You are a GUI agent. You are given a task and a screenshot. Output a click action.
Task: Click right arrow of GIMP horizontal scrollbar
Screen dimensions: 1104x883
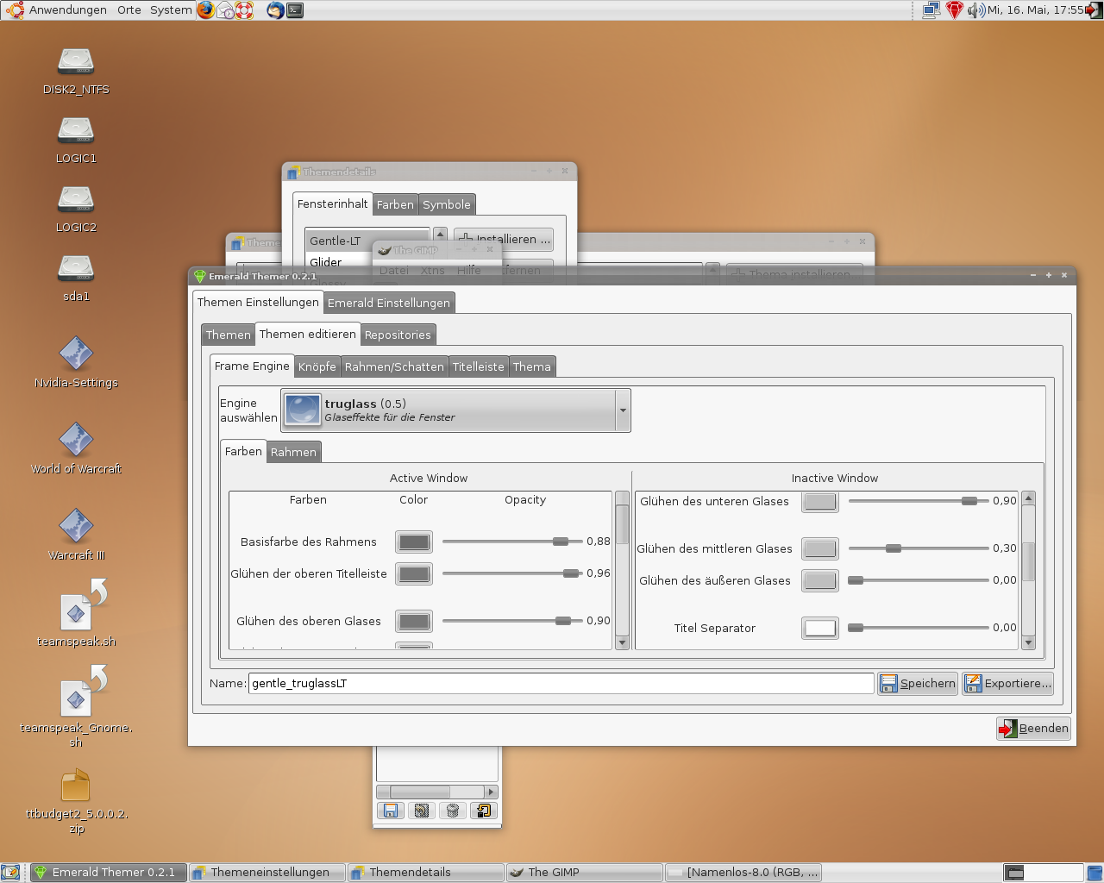coord(491,792)
